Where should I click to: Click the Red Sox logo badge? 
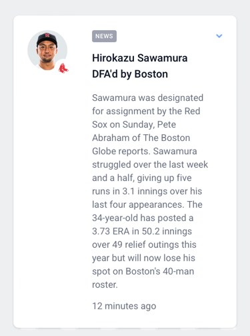click(x=63, y=68)
